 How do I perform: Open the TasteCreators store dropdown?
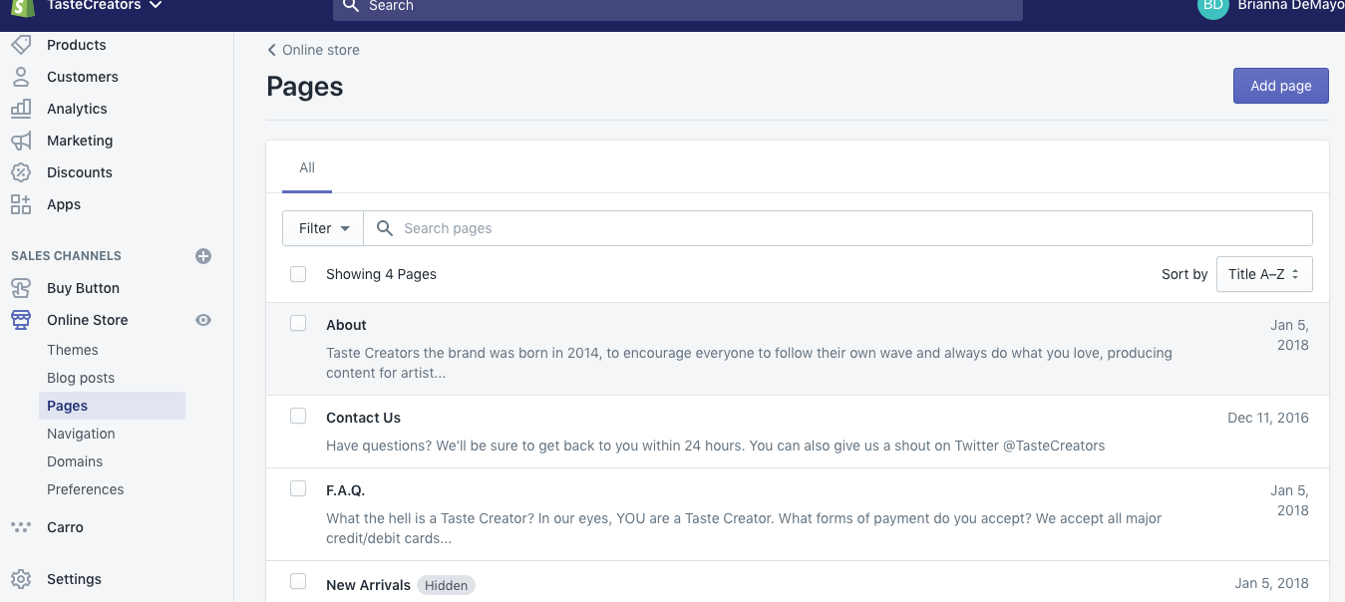point(106,6)
